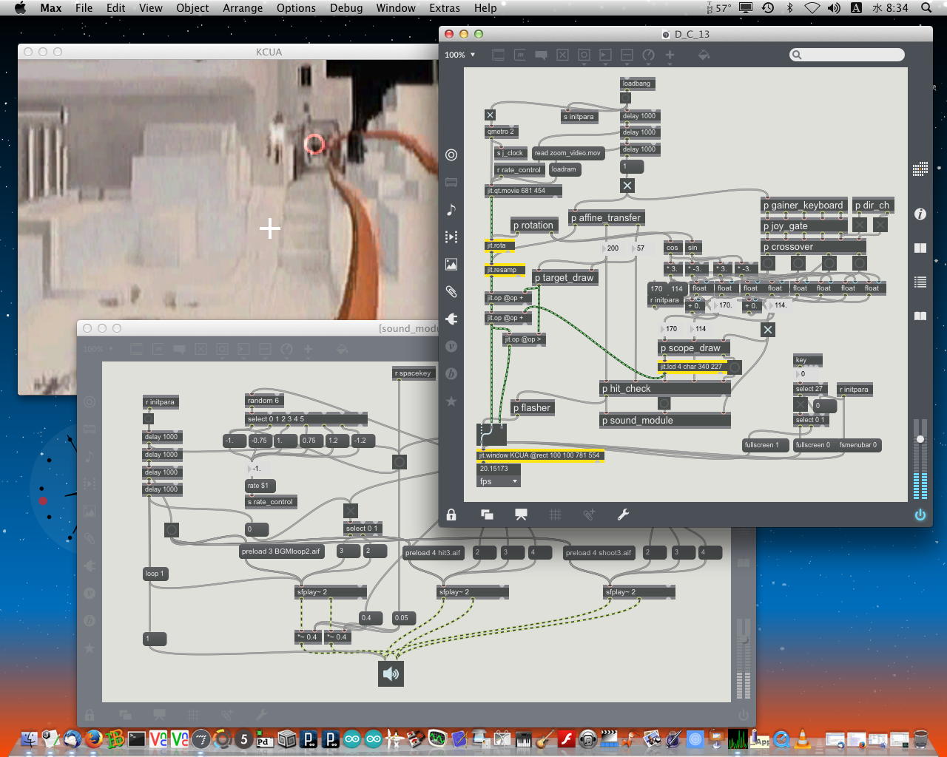Open the 100% zoom dropdown in D_C_13

tap(460, 55)
